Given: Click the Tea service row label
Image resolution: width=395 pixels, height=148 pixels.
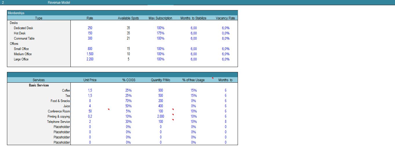Looking at the screenshot, I should [68, 96].
